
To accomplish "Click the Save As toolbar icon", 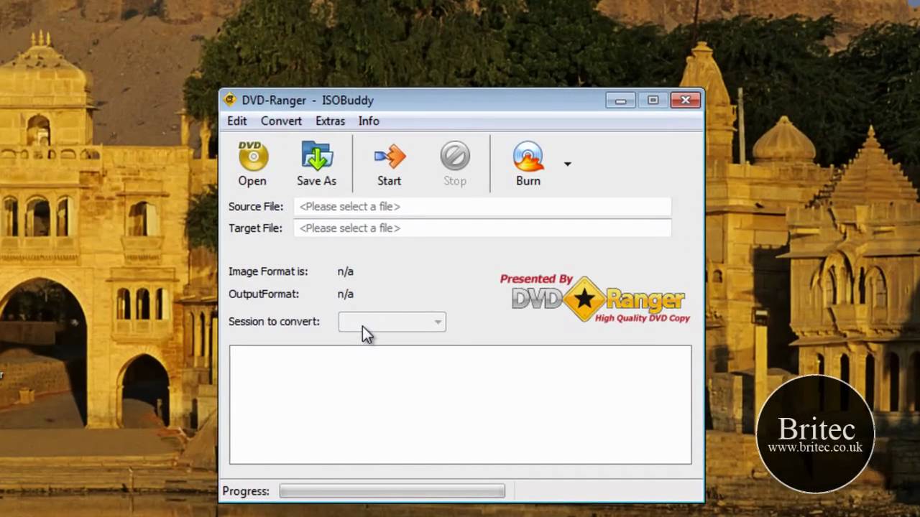I will tap(316, 164).
